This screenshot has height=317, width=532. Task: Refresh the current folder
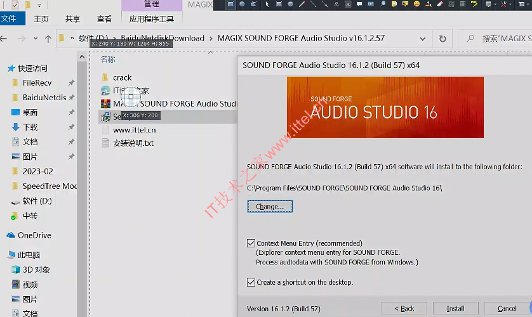[x=442, y=39]
